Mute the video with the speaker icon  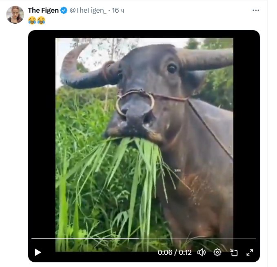tap(202, 252)
